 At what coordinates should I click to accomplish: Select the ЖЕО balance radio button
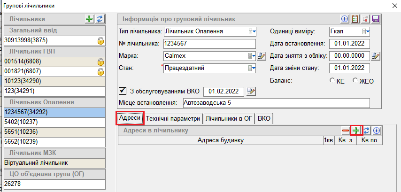point(355,81)
